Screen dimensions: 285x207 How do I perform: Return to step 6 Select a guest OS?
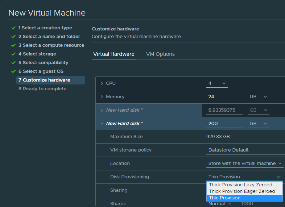(41, 71)
